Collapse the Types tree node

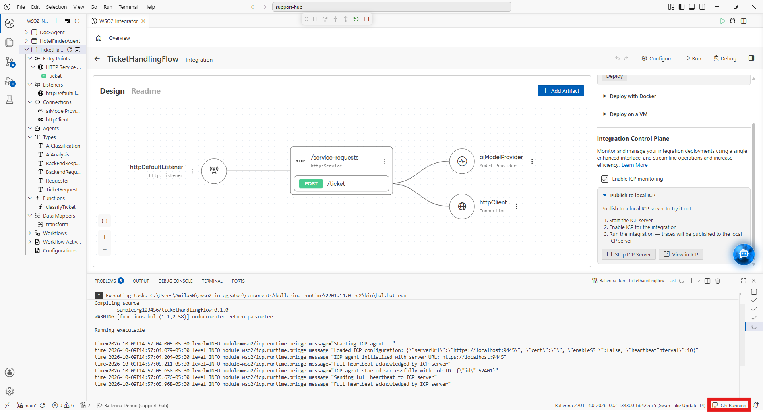30,137
